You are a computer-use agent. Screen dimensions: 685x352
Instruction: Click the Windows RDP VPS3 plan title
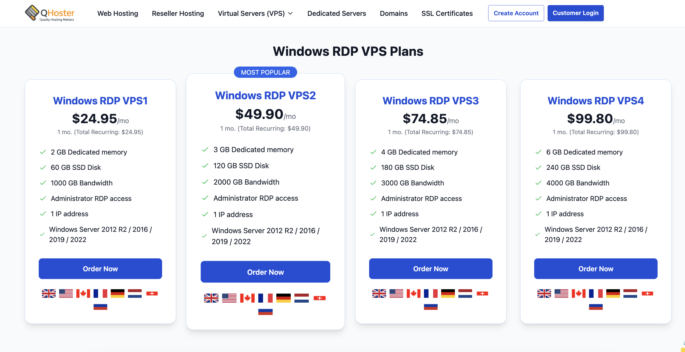431,101
